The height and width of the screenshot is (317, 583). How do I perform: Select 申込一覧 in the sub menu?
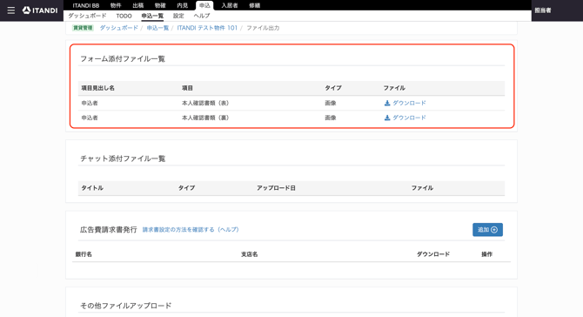click(x=152, y=16)
